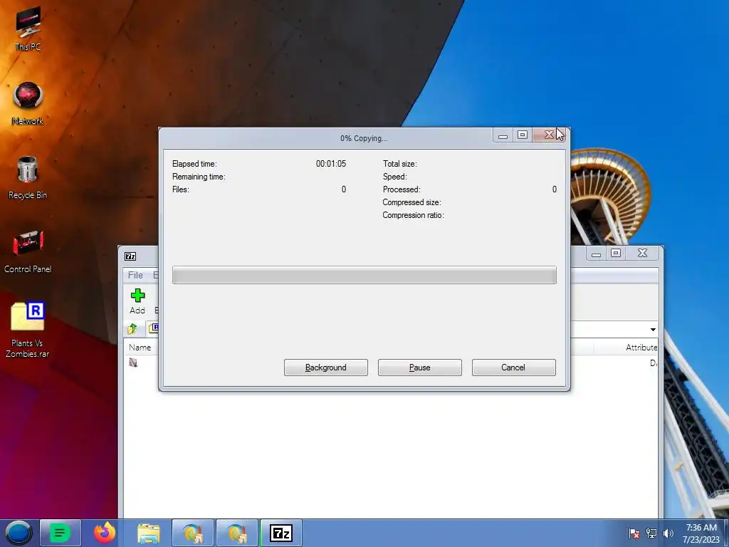Image resolution: width=729 pixels, height=547 pixels.
Task: Click the second installer taskbar icon
Action: (236, 533)
